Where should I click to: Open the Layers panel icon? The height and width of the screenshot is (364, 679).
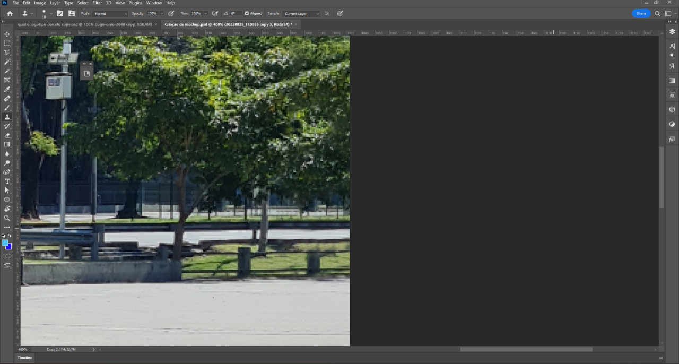(x=672, y=32)
